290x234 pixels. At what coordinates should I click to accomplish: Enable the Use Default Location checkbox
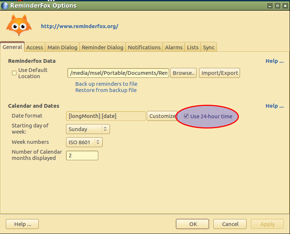(14, 73)
